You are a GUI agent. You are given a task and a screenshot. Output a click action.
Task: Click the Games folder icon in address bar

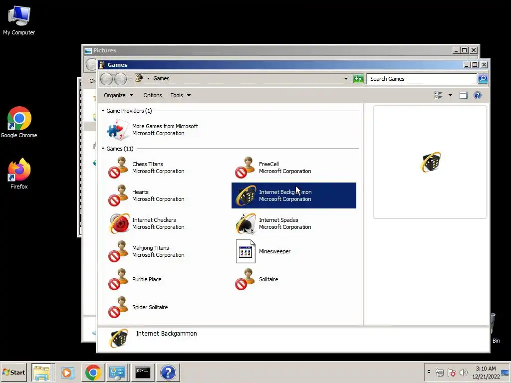pyautogui.click(x=139, y=78)
